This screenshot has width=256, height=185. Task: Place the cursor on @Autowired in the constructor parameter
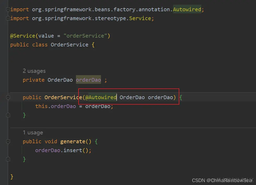(101, 98)
